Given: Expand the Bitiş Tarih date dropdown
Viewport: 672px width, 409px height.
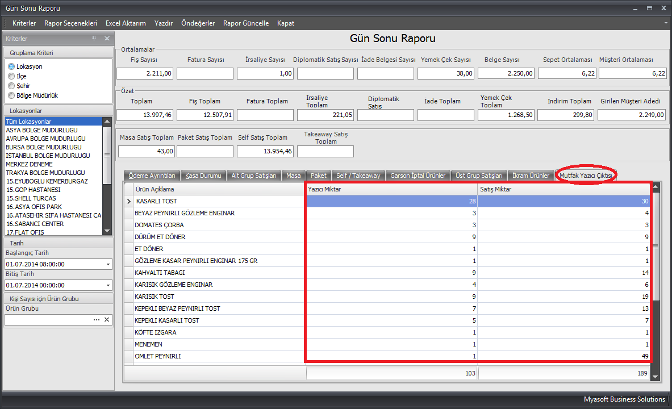Looking at the screenshot, I should click(x=108, y=286).
